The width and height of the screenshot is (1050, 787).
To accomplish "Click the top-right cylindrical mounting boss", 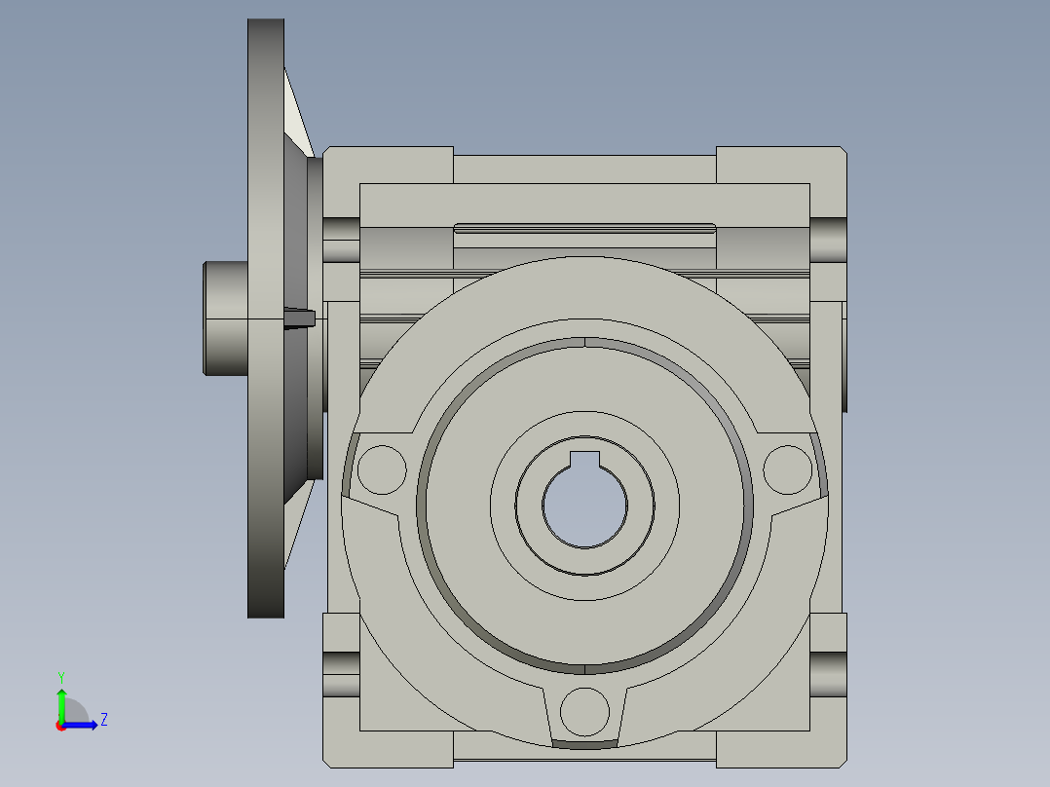I will 827,239.
